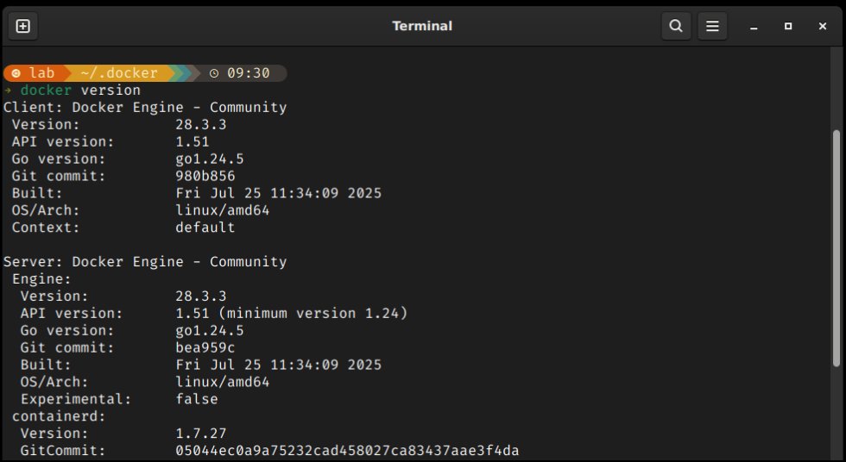The width and height of the screenshot is (846, 462).
Task: Click the containerd GitCommit hash
Action: pos(347,451)
